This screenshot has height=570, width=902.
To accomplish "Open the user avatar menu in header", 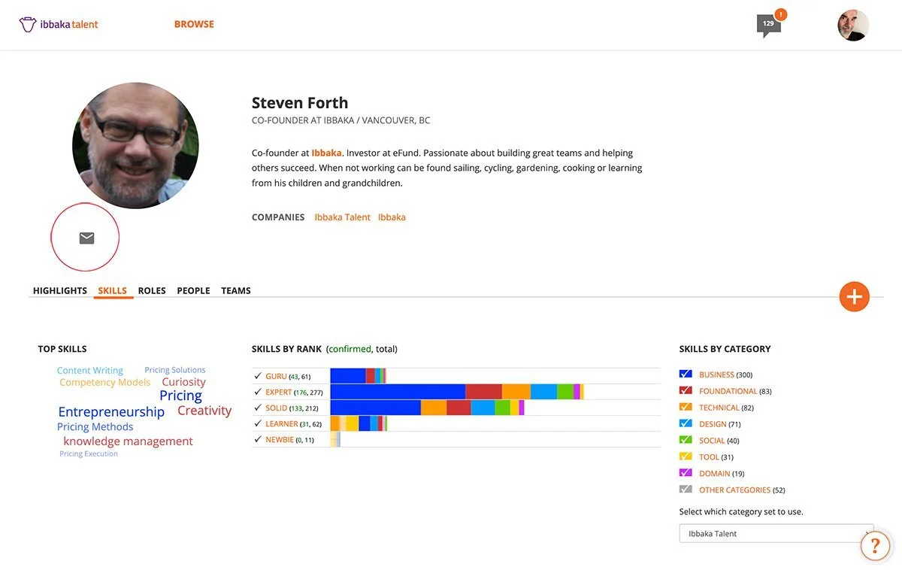I will [853, 25].
